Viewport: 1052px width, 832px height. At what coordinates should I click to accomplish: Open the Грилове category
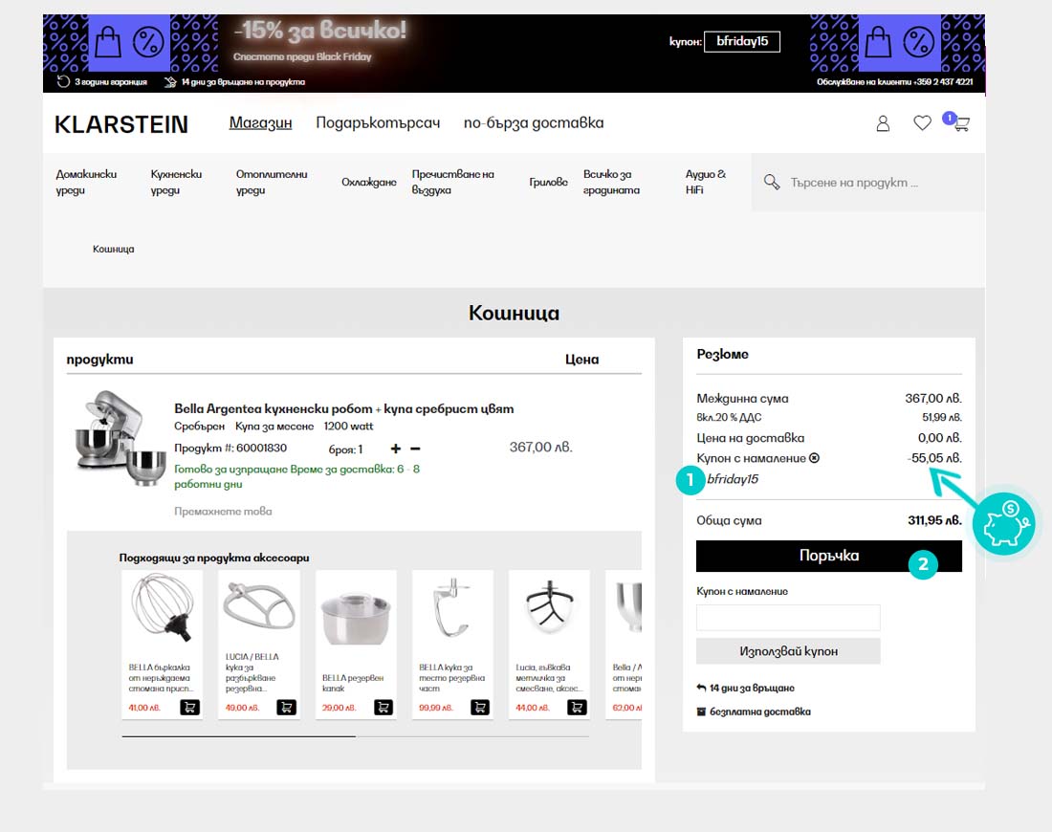click(548, 182)
